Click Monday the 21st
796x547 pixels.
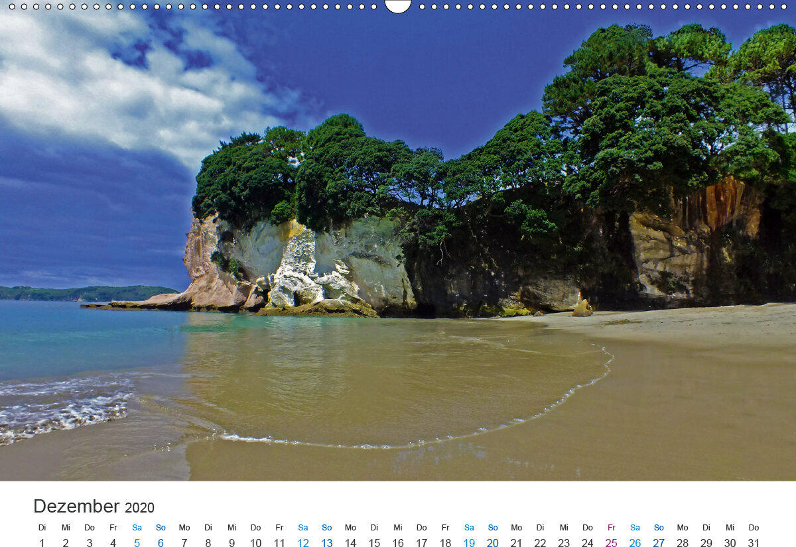517,542
